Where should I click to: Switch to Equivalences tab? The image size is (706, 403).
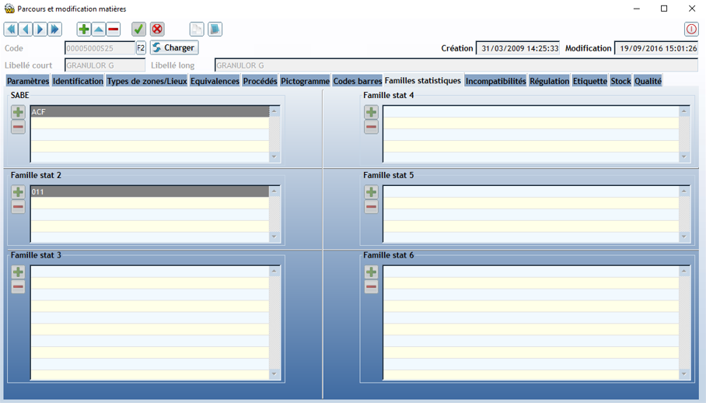click(215, 81)
